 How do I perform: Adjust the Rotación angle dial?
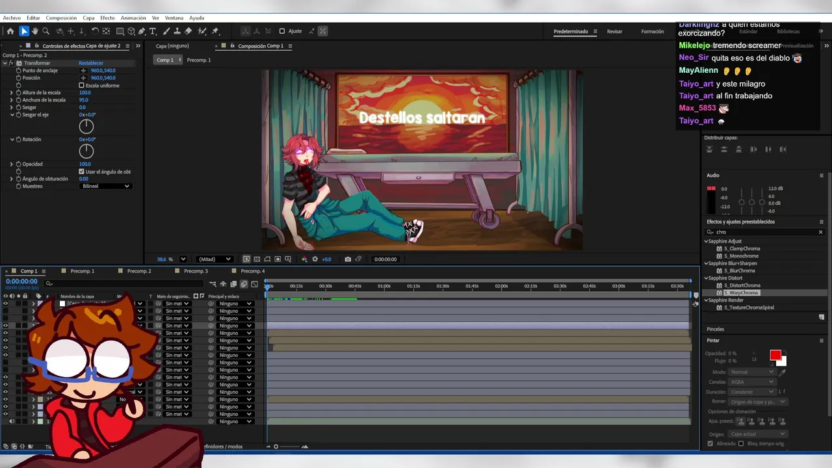pos(86,151)
